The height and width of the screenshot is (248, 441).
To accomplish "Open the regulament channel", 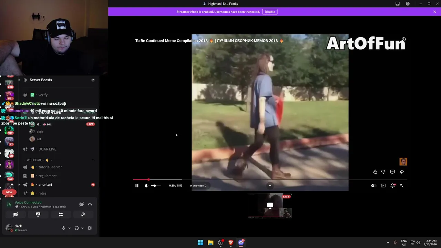I will point(59,176).
